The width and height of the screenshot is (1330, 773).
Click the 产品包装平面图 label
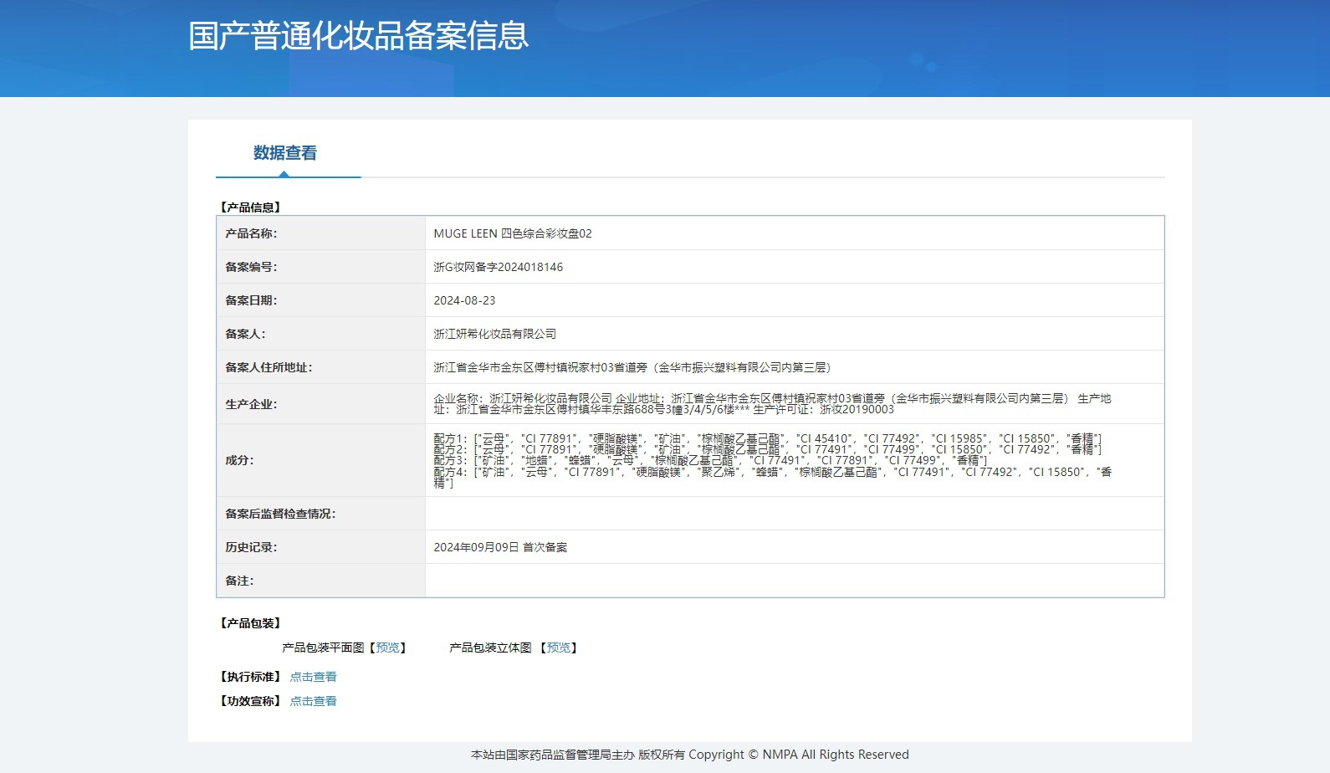tap(323, 648)
